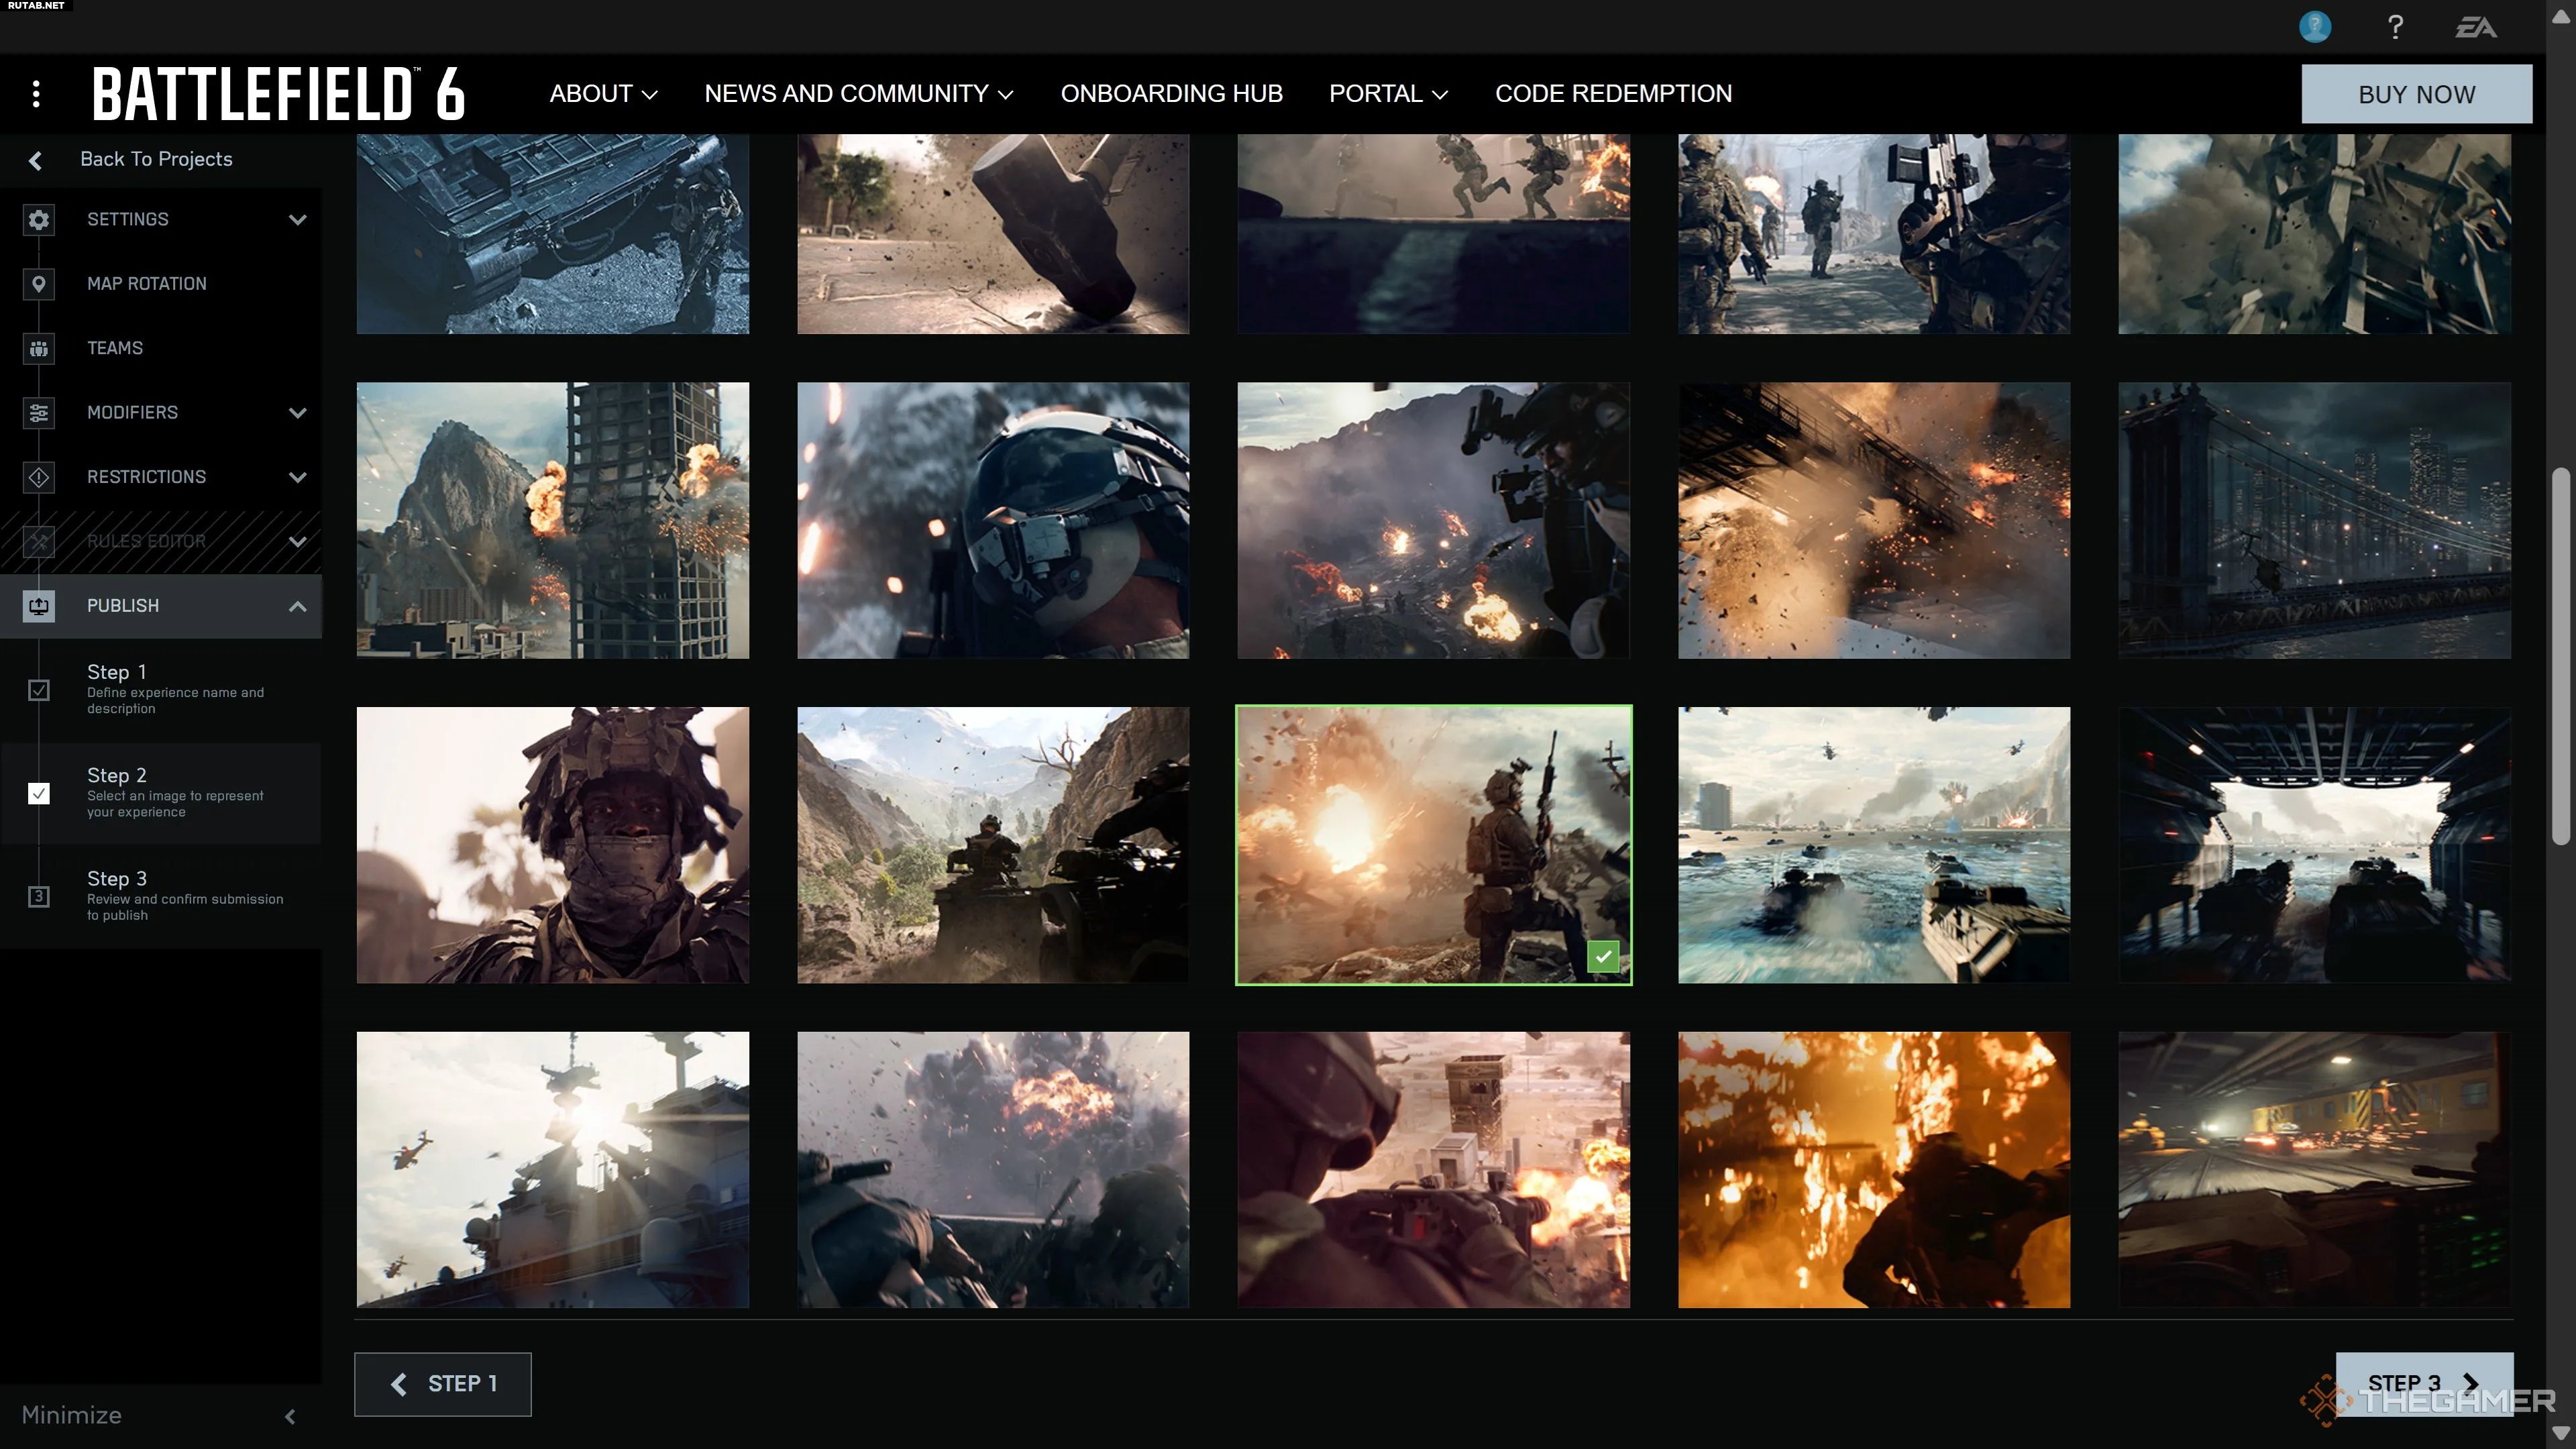The height and width of the screenshot is (1449, 2576).
Task: Click the Buy Now button
Action: click(x=2416, y=95)
